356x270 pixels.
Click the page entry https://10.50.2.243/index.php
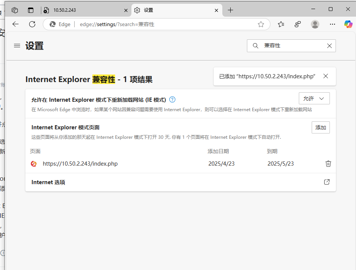[80, 164]
